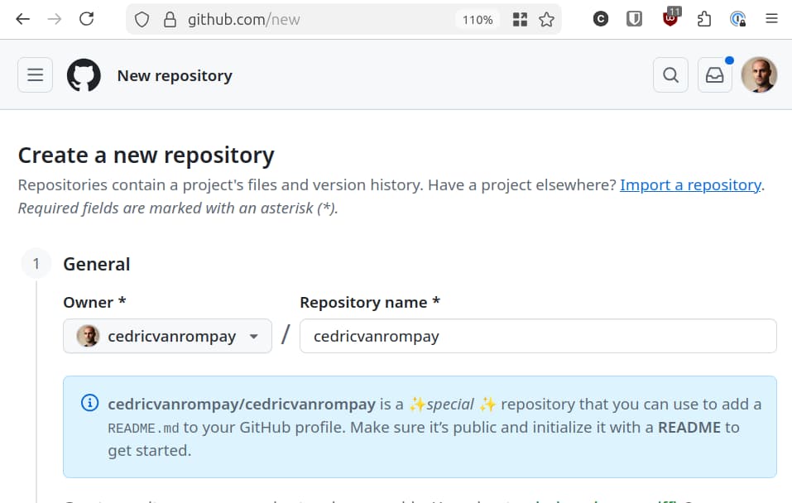Open the 1Password extension icon
792x503 pixels.
click(737, 18)
